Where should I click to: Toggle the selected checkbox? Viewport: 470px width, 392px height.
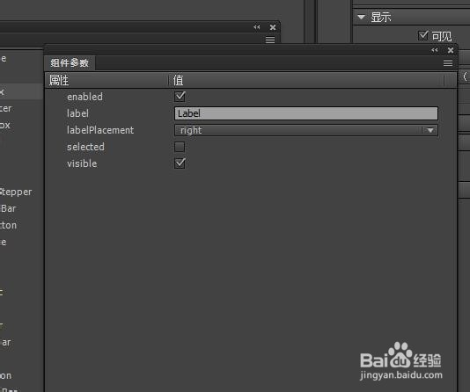coord(180,147)
